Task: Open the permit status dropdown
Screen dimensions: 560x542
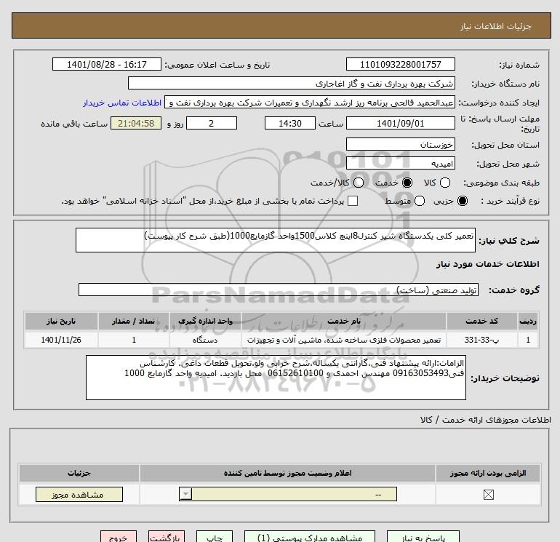Action: tap(288, 495)
